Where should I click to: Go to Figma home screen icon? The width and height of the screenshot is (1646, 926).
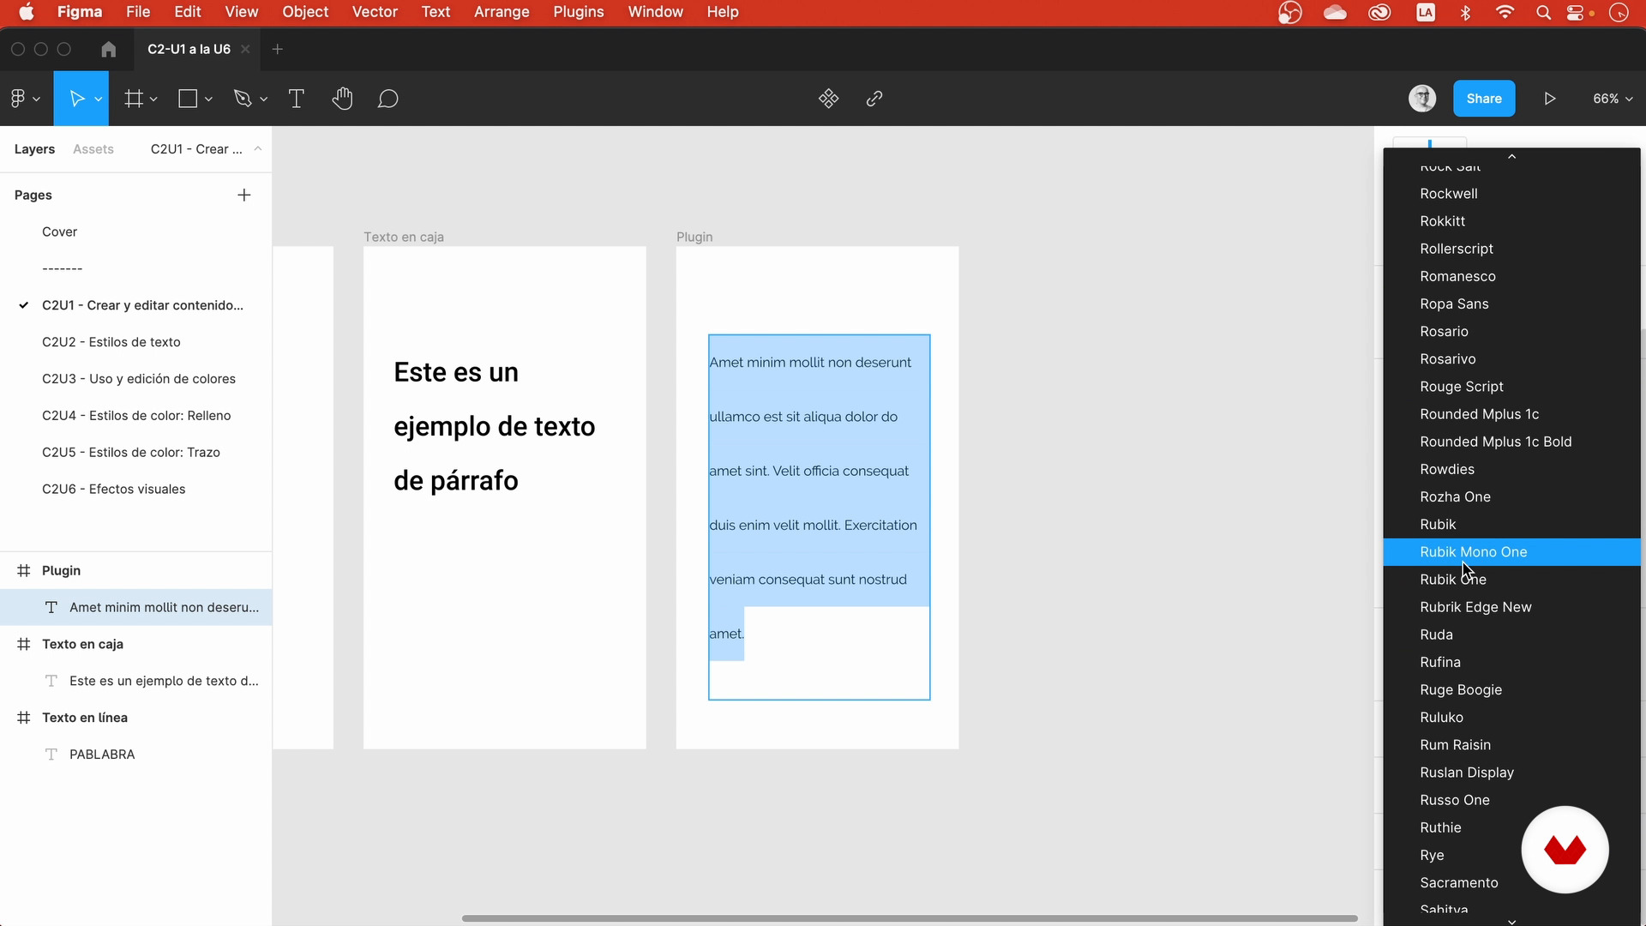pyautogui.click(x=108, y=49)
